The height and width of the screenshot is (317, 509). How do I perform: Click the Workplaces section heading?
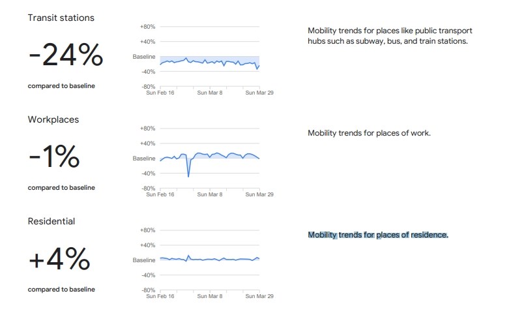(53, 119)
